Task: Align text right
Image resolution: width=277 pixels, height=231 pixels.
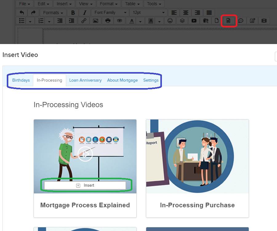Action: coord(197,13)
